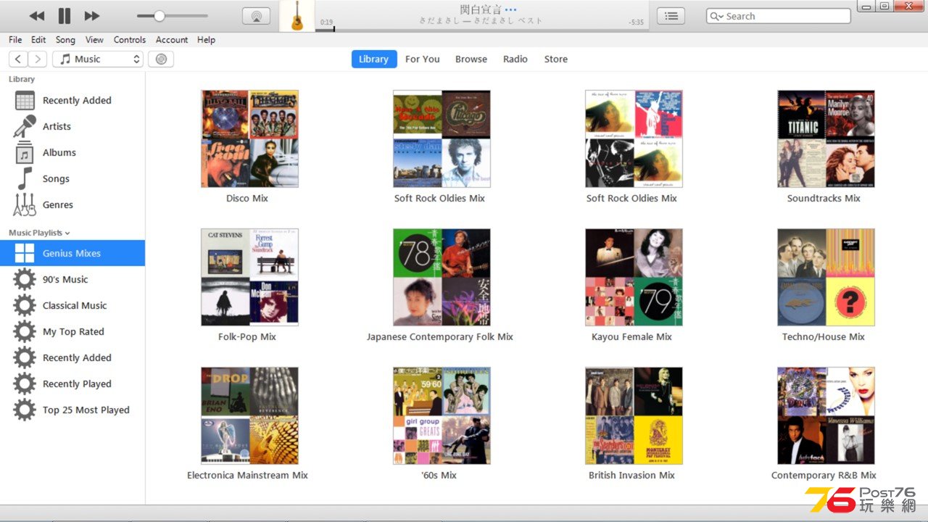
Task: Select Songs in the sidebar
Action: click(x=72, y=179)
